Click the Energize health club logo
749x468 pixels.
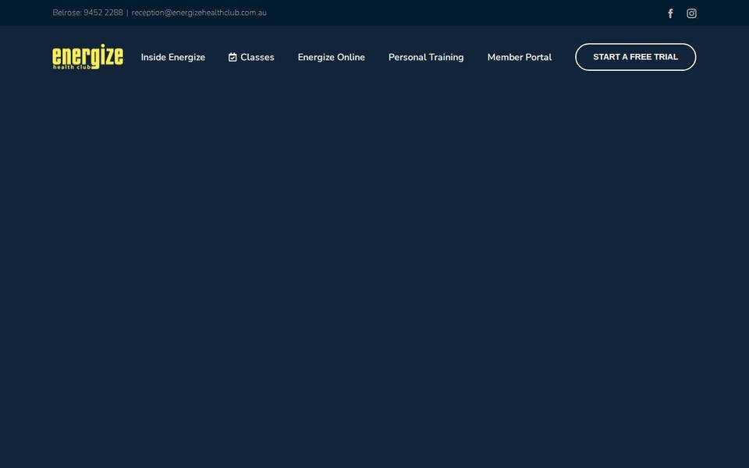coord(88,57)
